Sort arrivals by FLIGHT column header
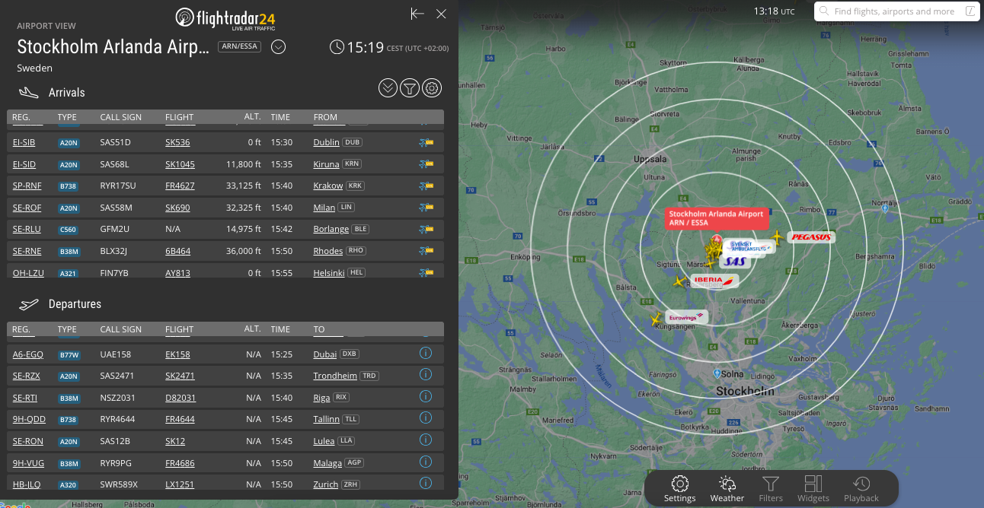 point(179,117)
